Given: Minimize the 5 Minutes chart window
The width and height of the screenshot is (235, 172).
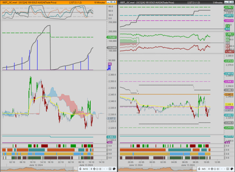Looking at the screenshot, I should (226, 2).
